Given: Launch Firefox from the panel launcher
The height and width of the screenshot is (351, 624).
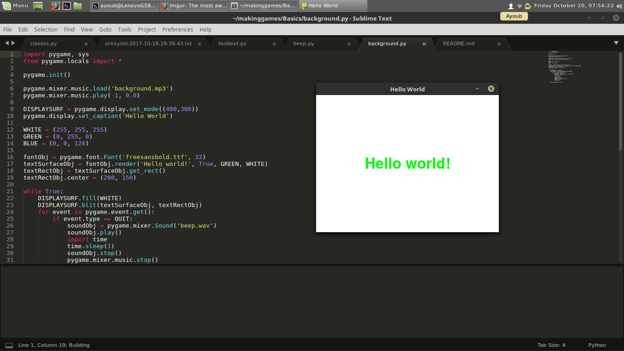Looking at the screenshot, I should pos(55,6).
